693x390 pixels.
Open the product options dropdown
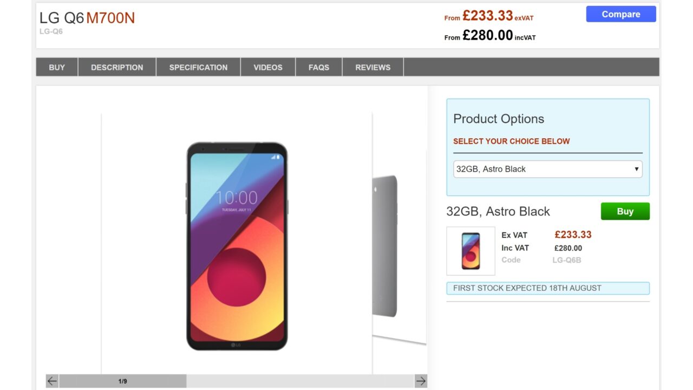(547, 169)
